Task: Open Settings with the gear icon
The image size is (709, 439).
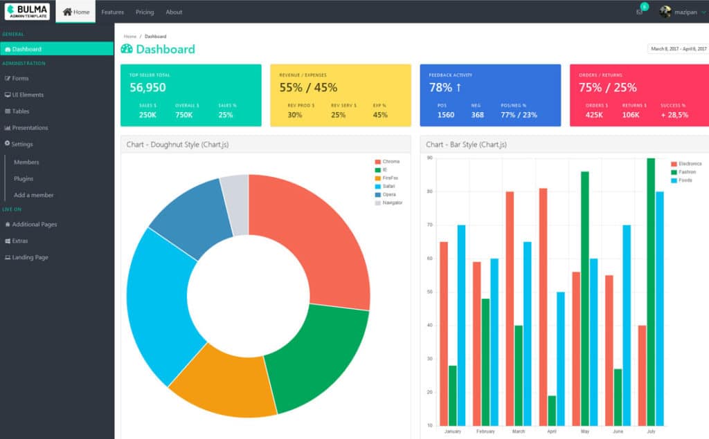Action: click(8, 144)
